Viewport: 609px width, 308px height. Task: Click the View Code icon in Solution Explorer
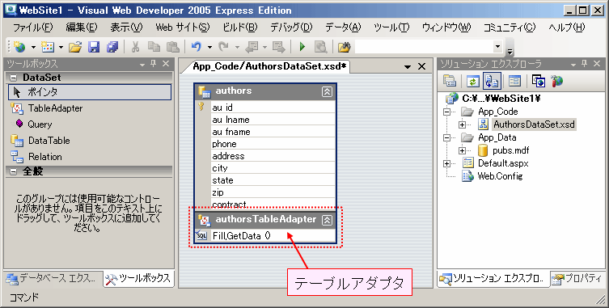(514, 81)
